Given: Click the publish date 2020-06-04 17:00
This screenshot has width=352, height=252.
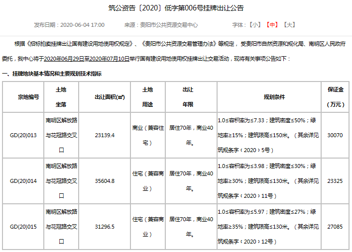Looking at the screenshot, I should 82,25.
